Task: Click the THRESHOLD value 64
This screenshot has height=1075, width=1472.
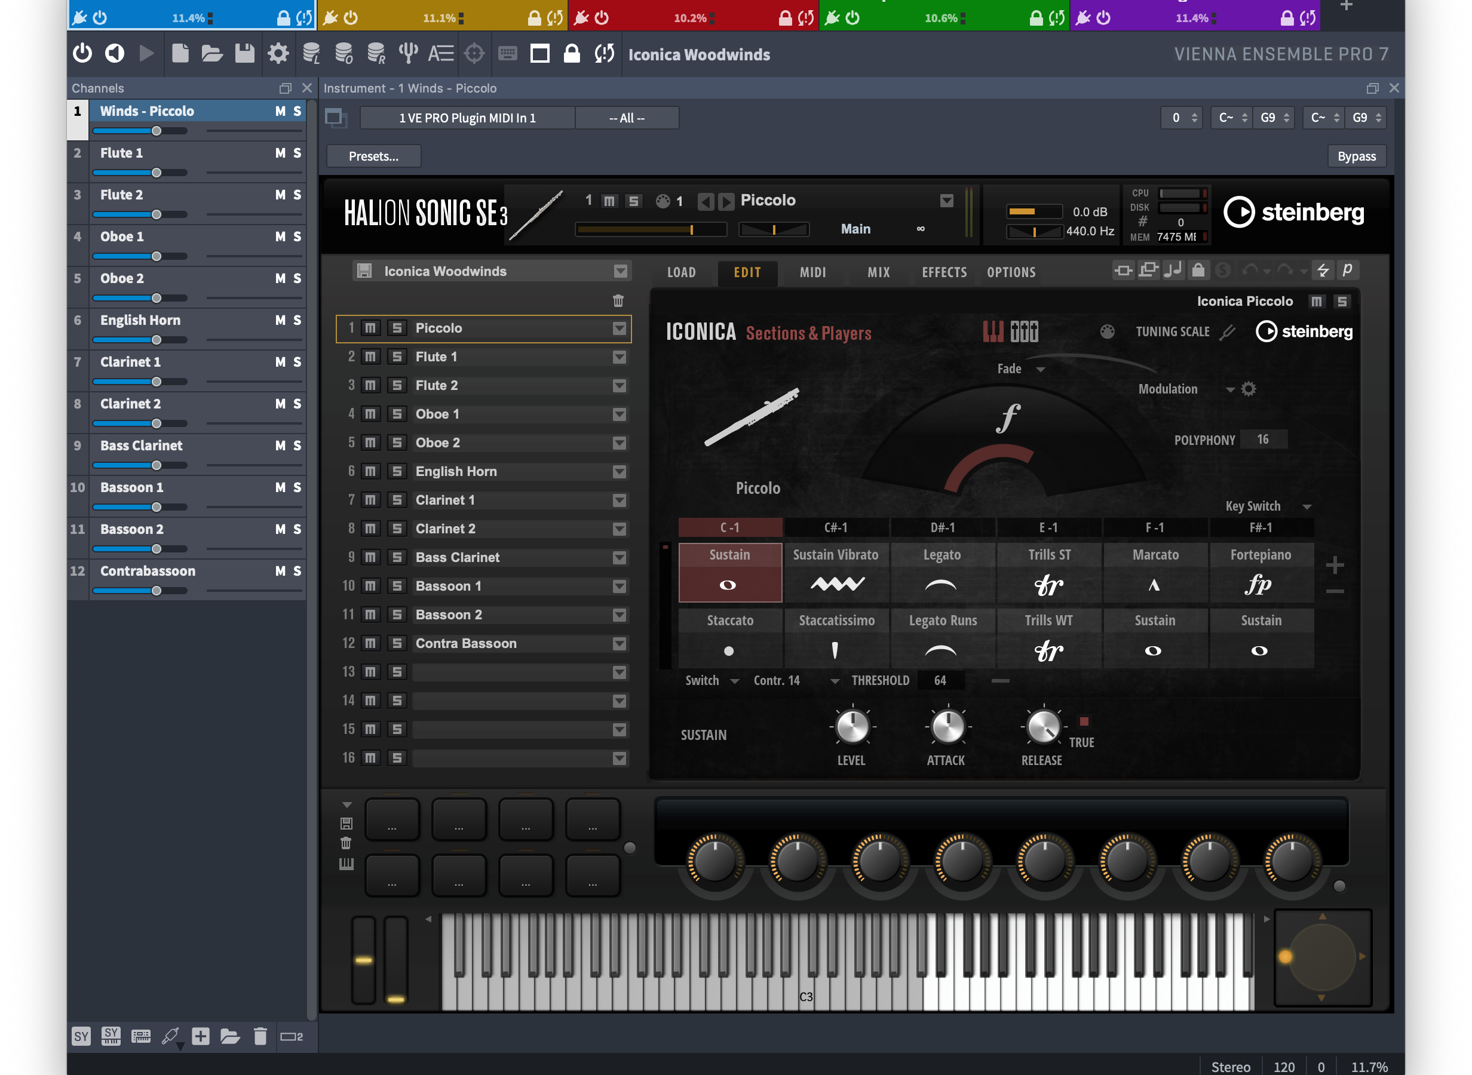Action: point(940,681)
